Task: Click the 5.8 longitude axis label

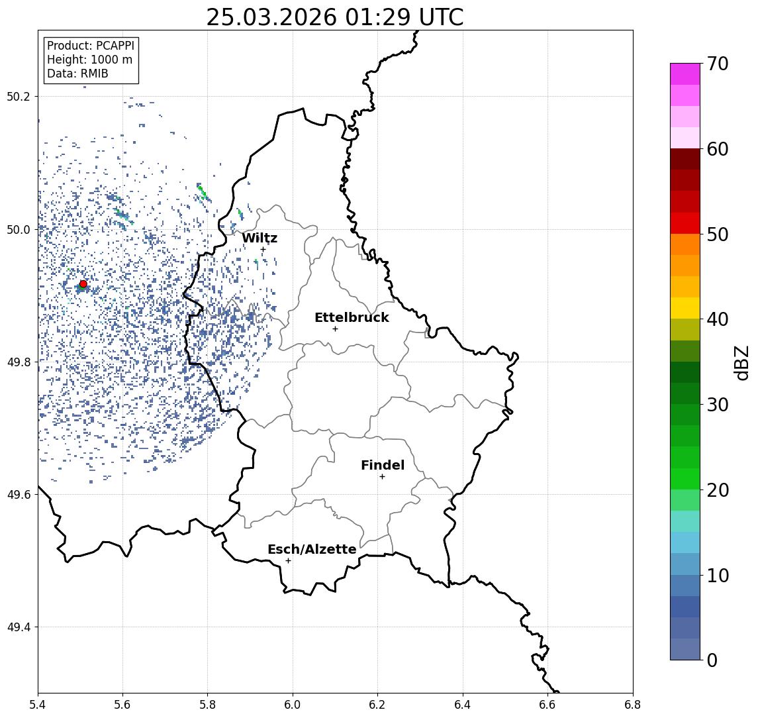Action: tap(207, 705)
